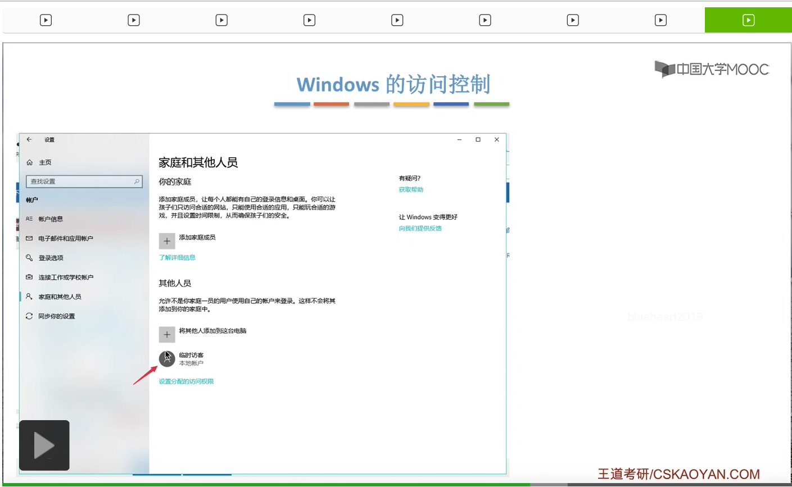Open 同步你的设置 sync icon

[29, 316]
